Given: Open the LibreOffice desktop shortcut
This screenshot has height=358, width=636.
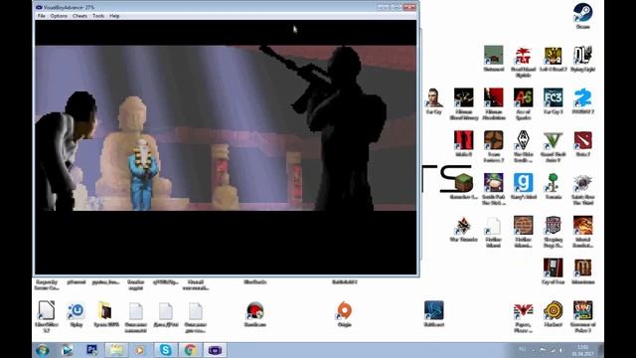Looking at the screenshot, I should click(47, 317).
